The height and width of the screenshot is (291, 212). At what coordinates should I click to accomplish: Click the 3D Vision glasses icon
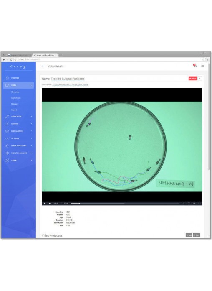7,138
